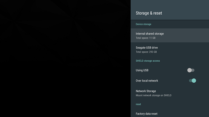Select Factory data reset

(x=170, y=114)
